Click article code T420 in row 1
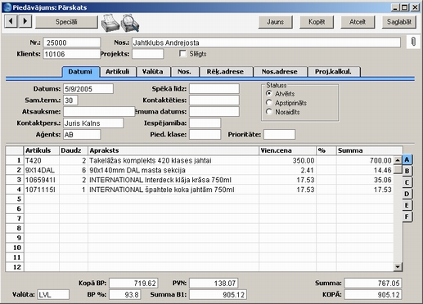 (34, 161)
